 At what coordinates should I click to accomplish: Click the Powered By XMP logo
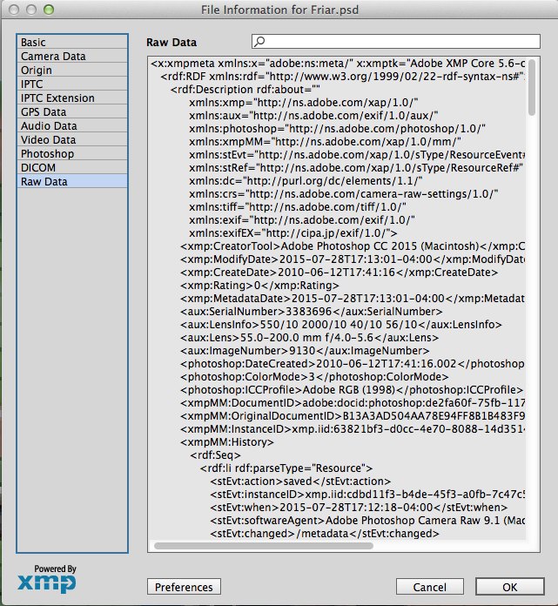click(47, 578)
